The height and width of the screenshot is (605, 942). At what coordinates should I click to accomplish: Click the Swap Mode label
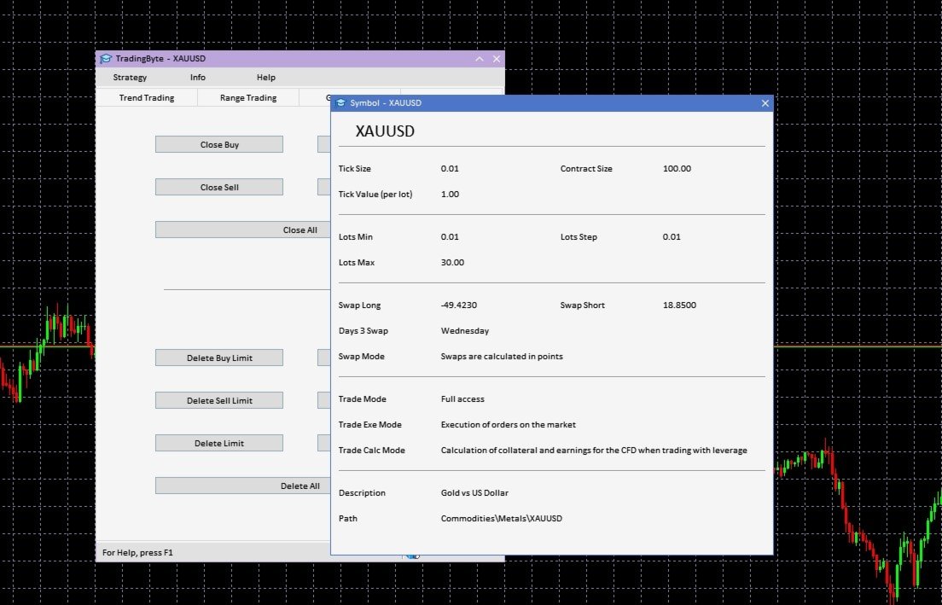[x=362, y=357]
